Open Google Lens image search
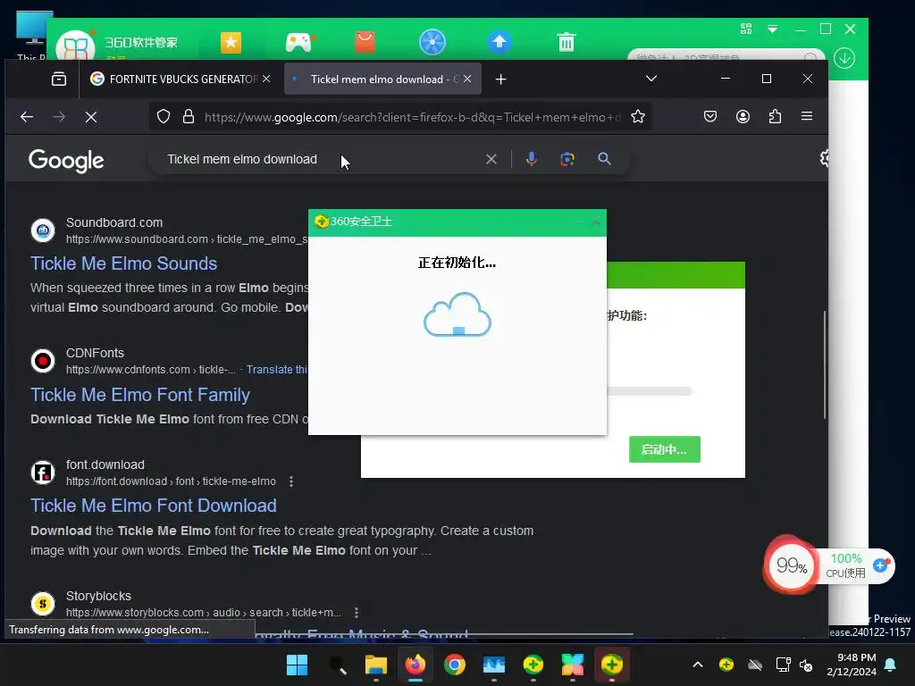Viewport: 915px width, 686px height. 567,159
